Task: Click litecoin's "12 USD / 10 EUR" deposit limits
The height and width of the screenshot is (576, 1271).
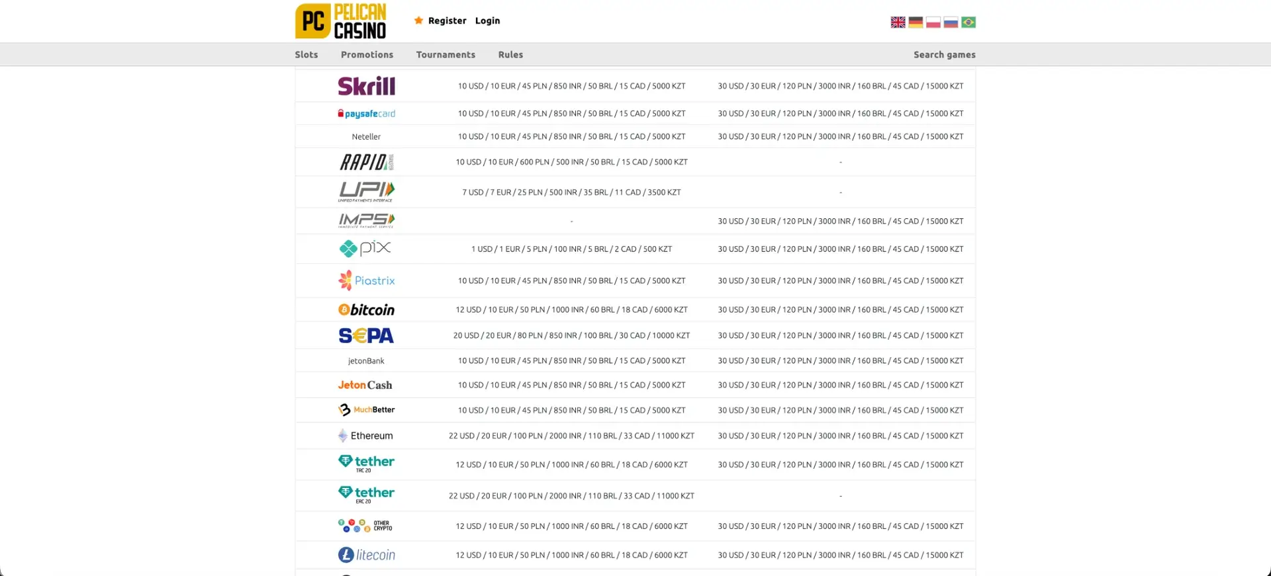Action: [x=571, y=555]
